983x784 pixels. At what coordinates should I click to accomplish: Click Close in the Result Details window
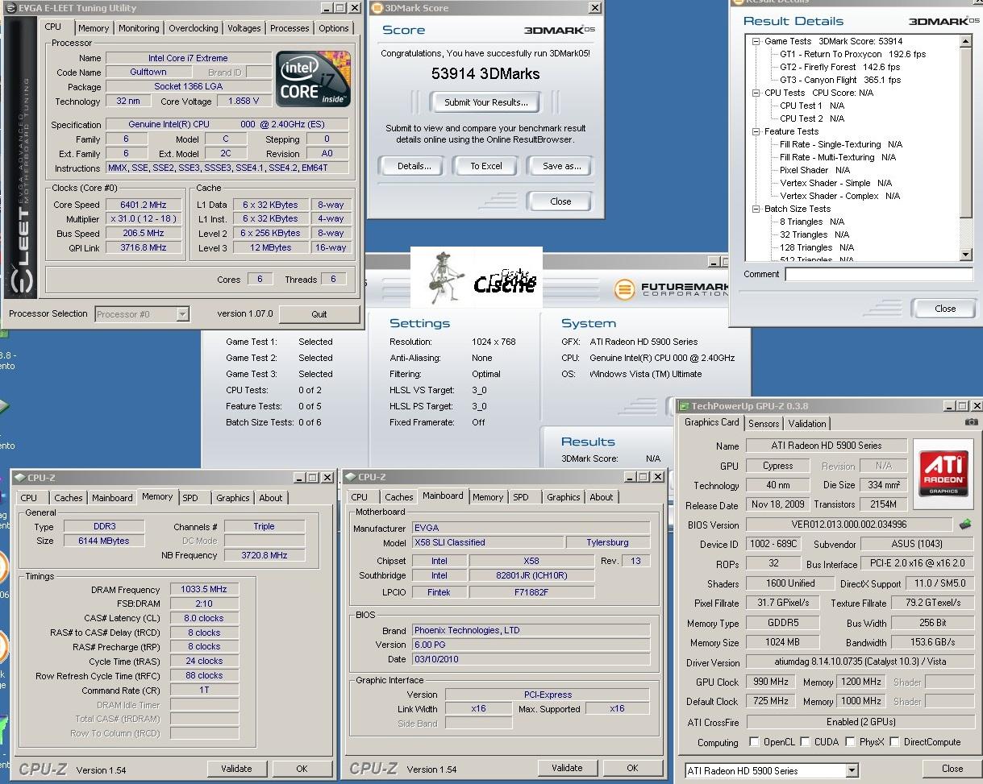945,308
